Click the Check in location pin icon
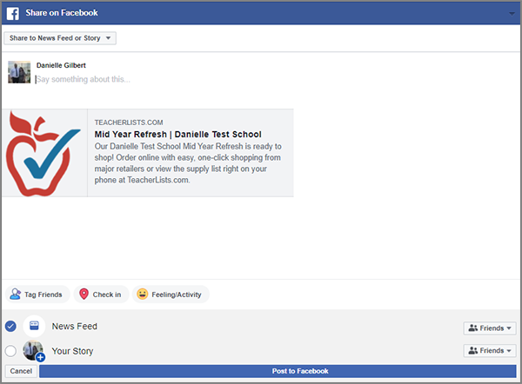This screenshot has width=522, height=384. [x=84, y=294]
